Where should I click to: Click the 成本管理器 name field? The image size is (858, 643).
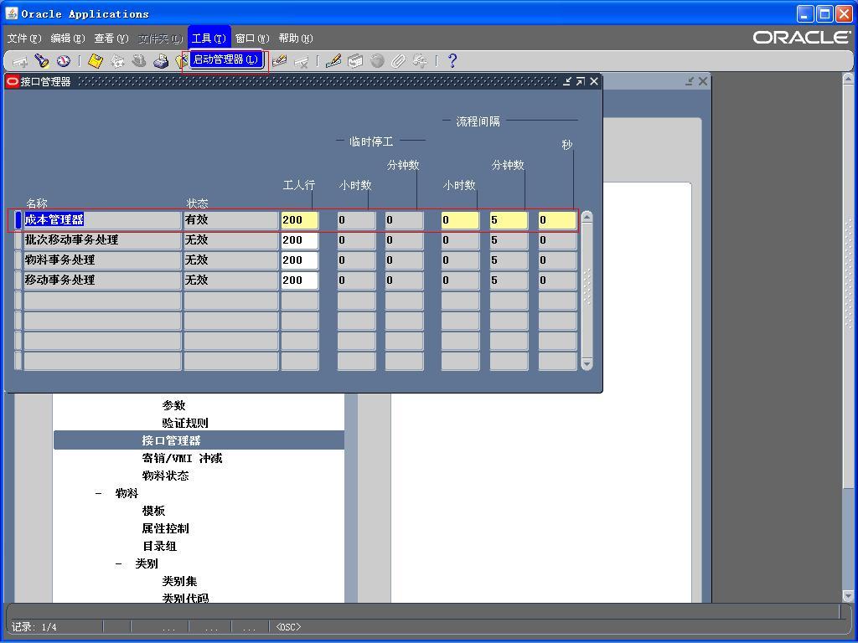point(102,220)
